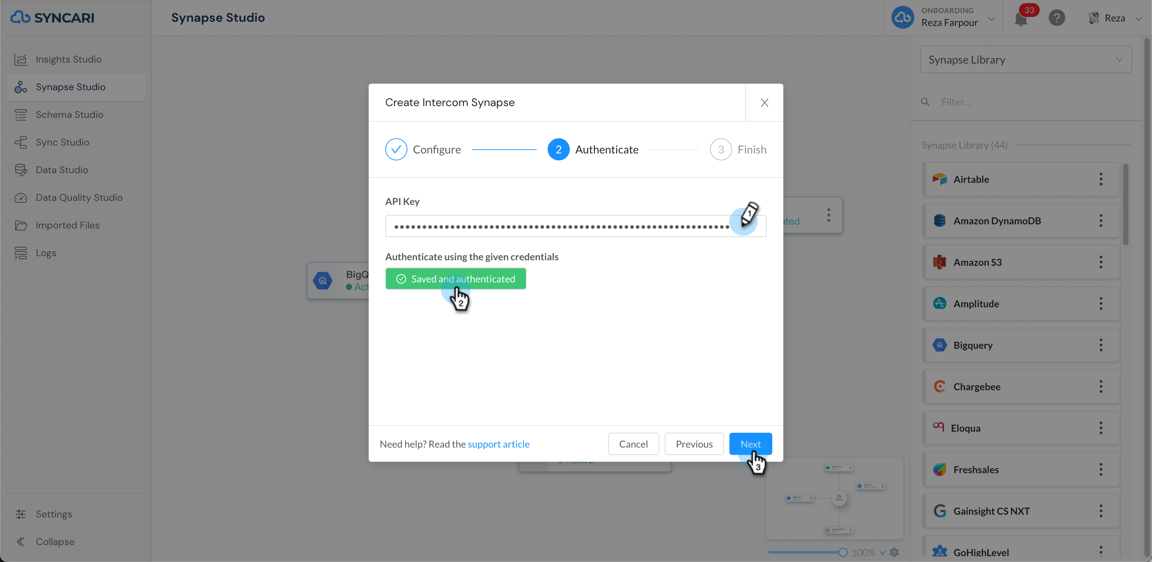
Task: Select the Amplitude icon
Action: tap(939, 304)
